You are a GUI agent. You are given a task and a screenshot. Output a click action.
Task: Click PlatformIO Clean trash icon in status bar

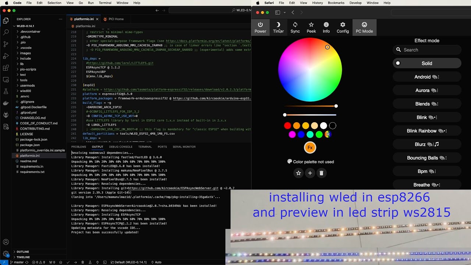(82, 262)
